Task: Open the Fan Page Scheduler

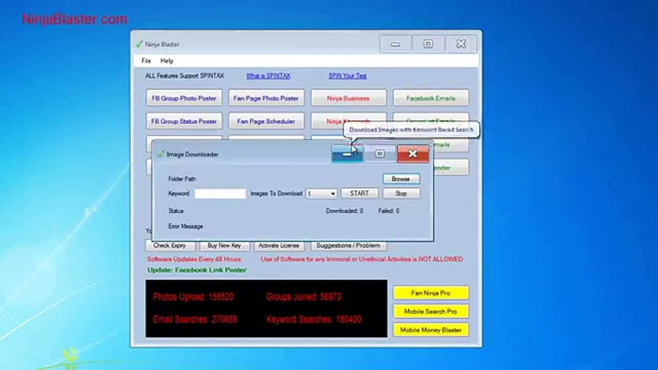Action: coord(266,121)
